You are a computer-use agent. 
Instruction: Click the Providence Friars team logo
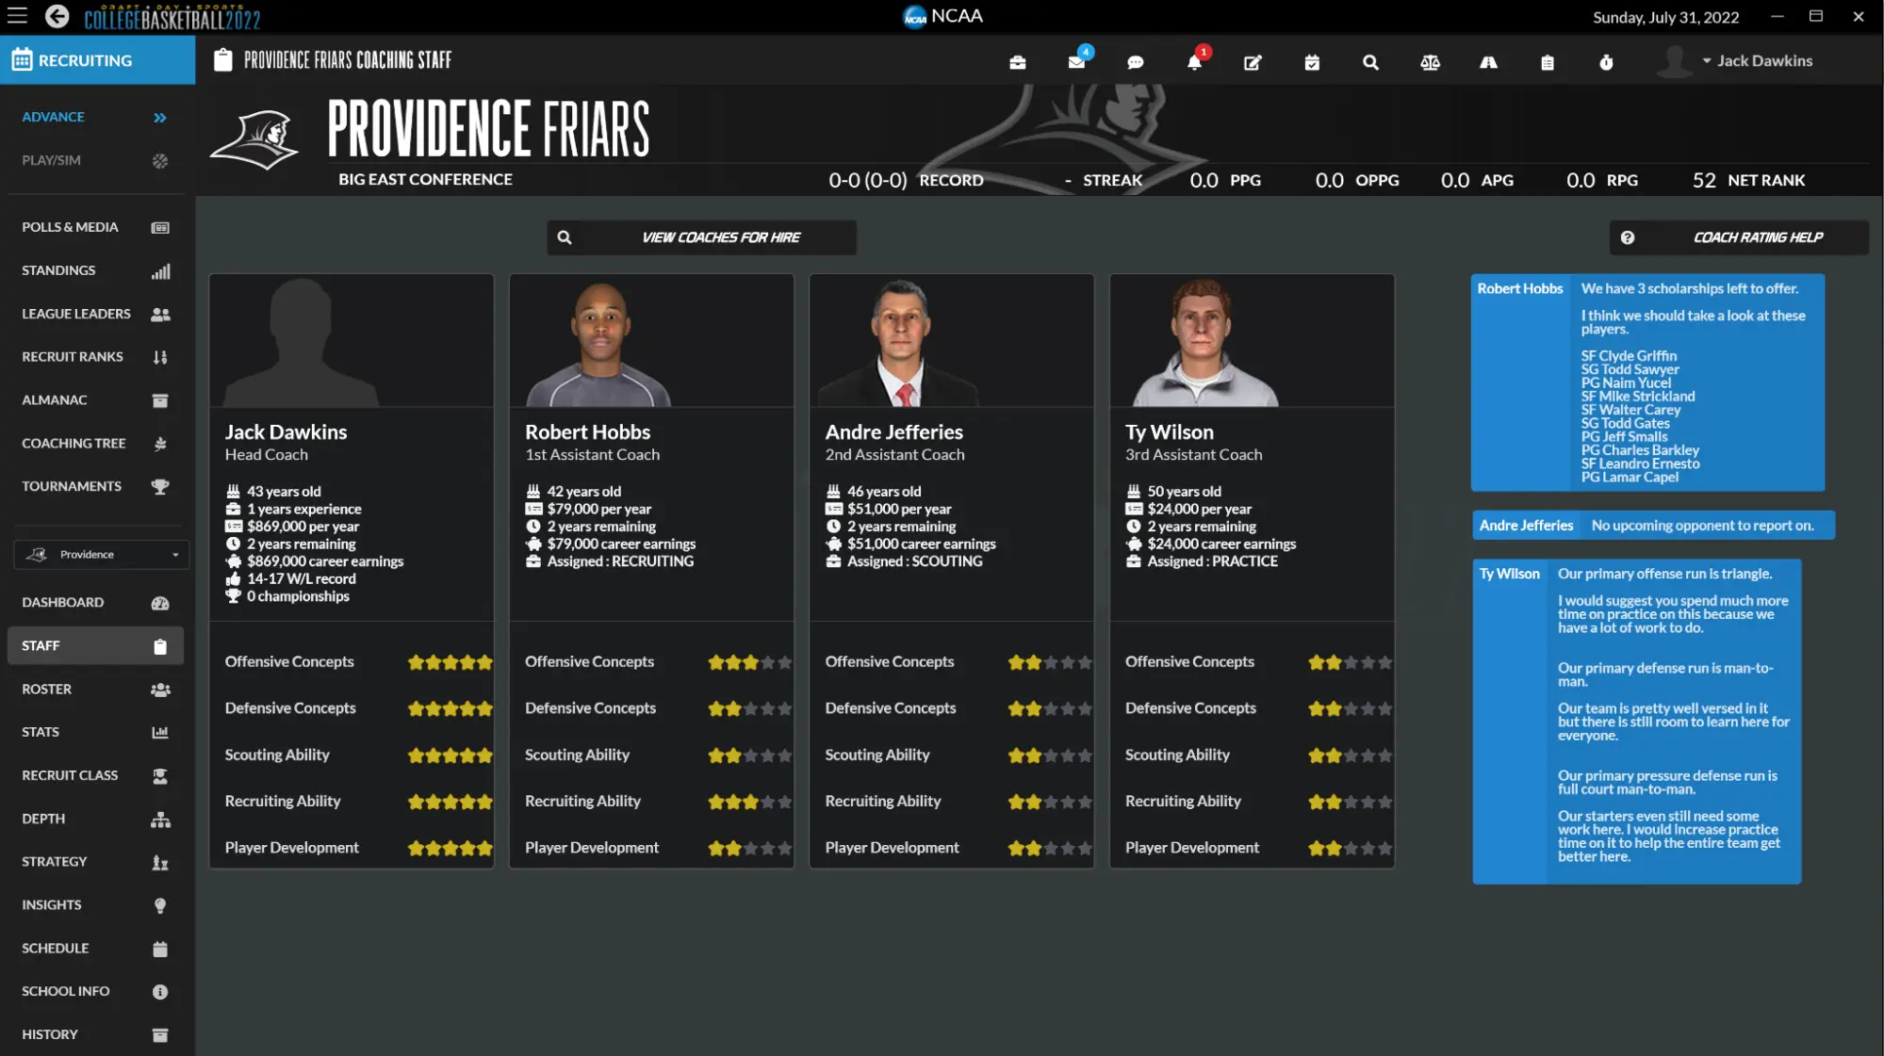pos(254,139)
